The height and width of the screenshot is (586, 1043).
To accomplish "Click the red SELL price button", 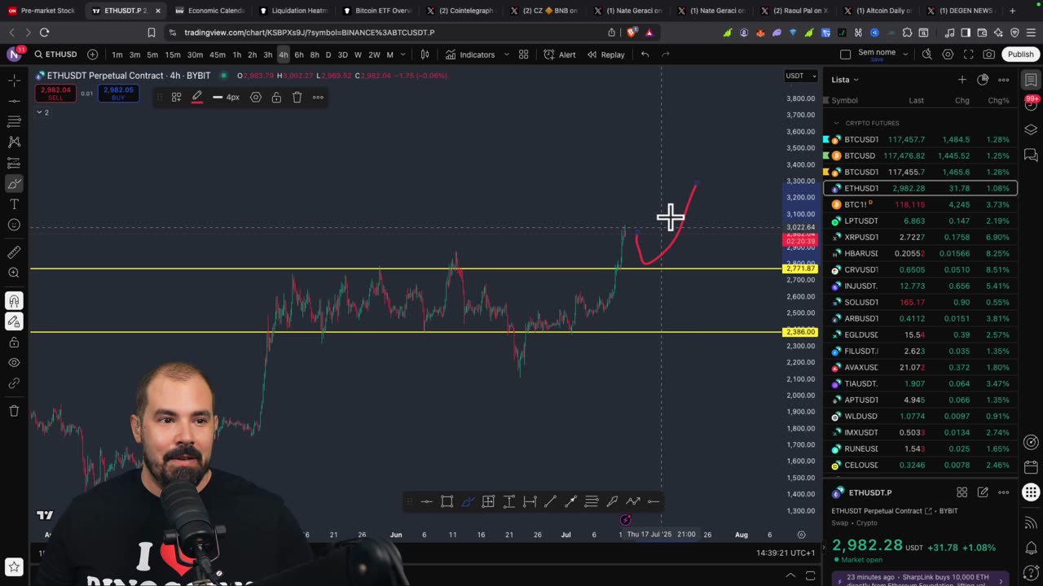I will pyautogui.click(x=55, y=94).
